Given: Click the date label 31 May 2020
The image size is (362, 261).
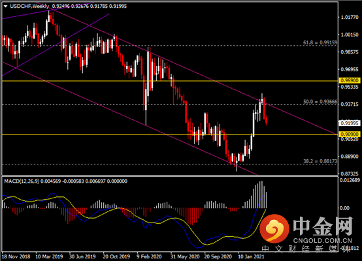Looking at the screenshot, I should pyautogui.click(x=185, y=256).
